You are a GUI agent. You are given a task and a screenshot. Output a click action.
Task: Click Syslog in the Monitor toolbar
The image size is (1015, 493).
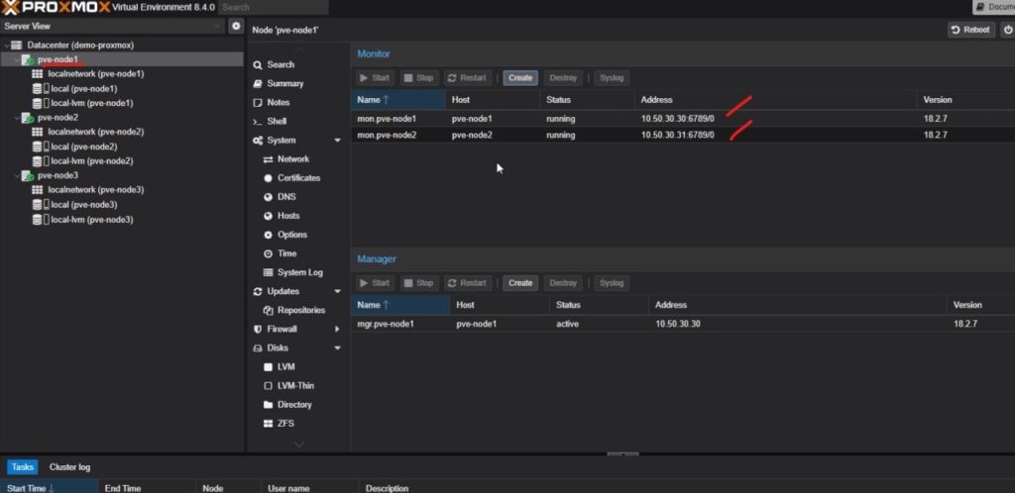tap(612, 77)
